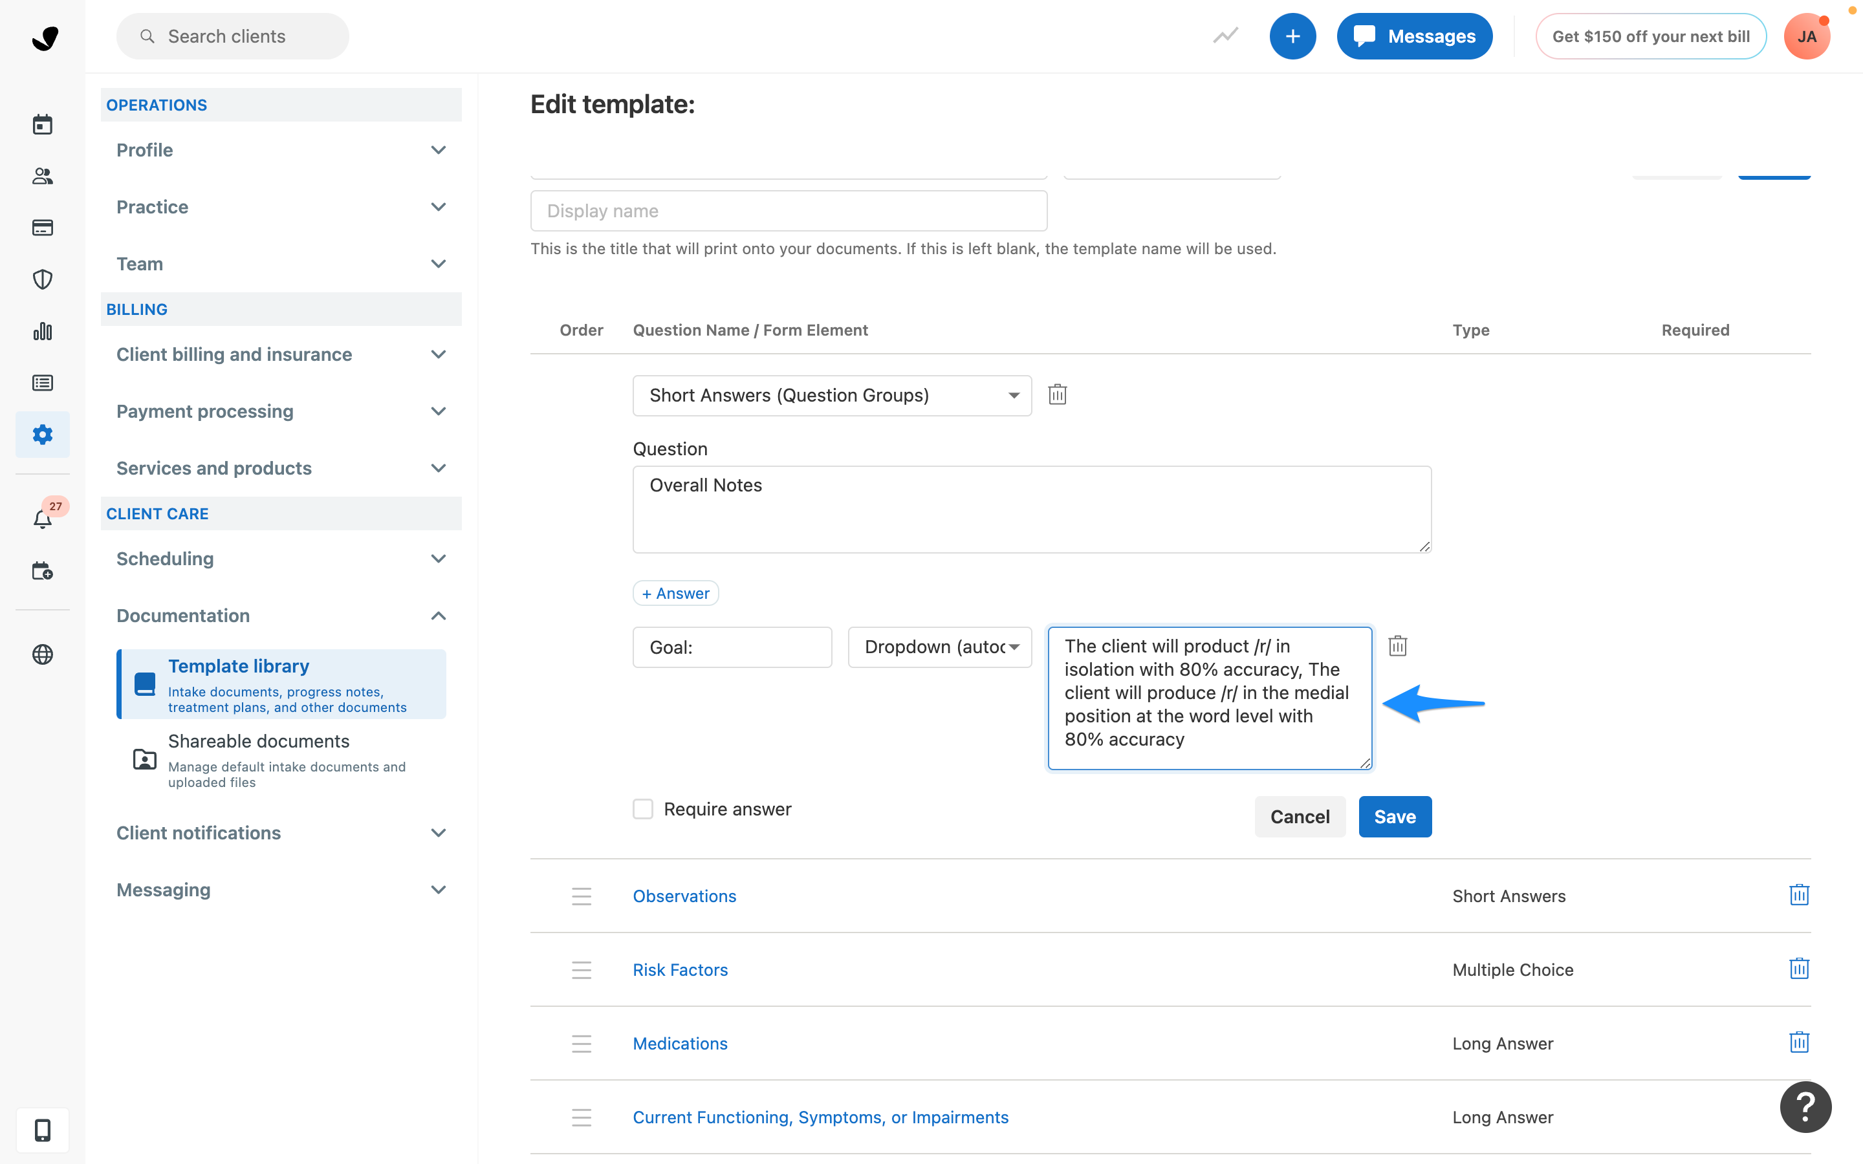View the Analytics bar chart icon

[42, 331]
